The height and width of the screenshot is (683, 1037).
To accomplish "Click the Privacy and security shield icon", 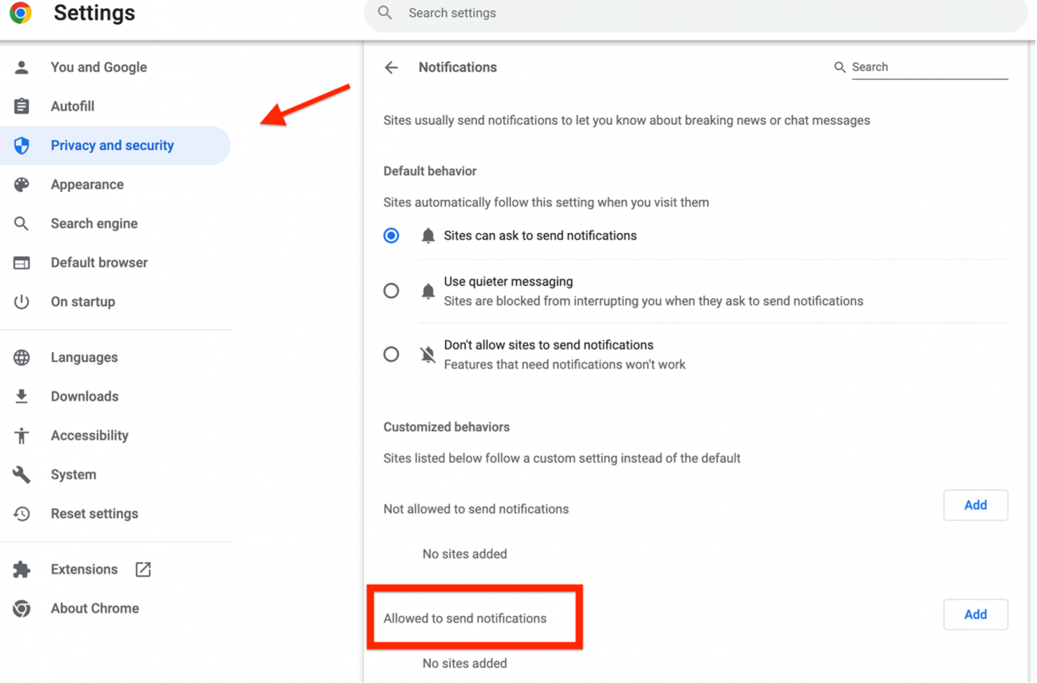I will (x=22, y=145).
